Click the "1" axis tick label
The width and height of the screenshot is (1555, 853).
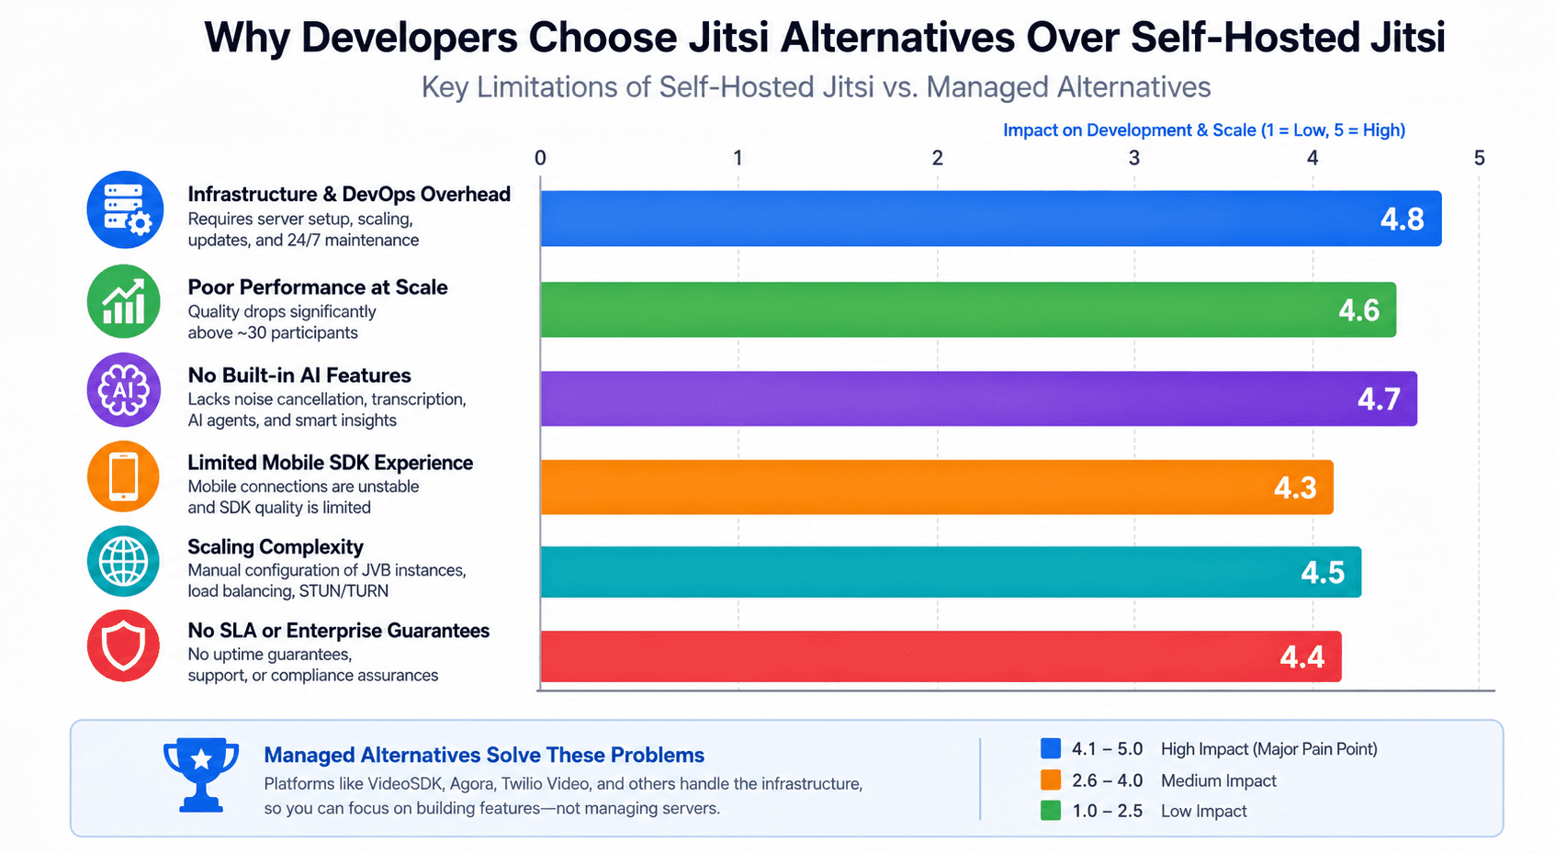click(738, 158)
